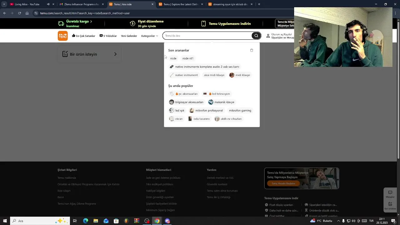Select recent search 'rode nt1'
The height and width of the screenshot is (225, 400).
[x=188, y=58]
